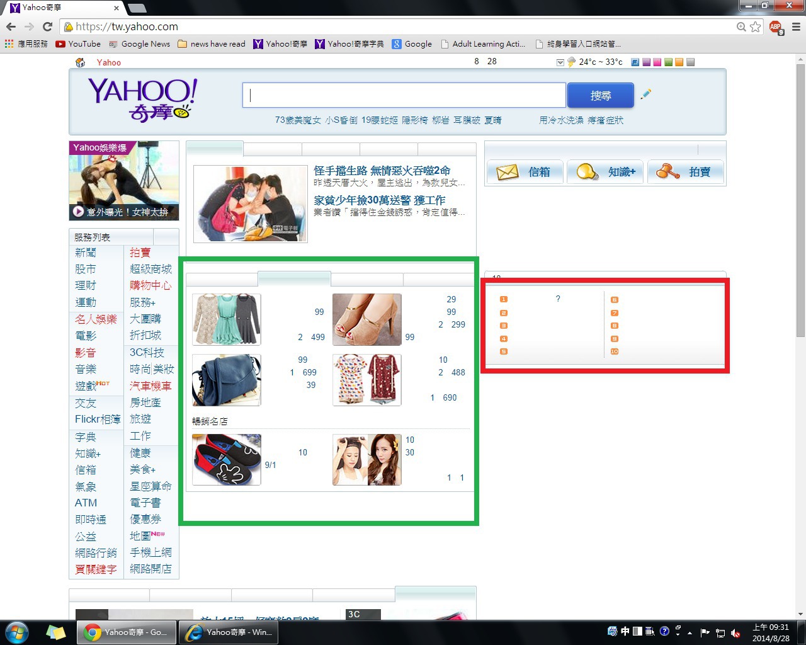Open the Windows Start button
The width and height of the screenshot is (806, 645).
pyautogui.click(x=16, y=632)
